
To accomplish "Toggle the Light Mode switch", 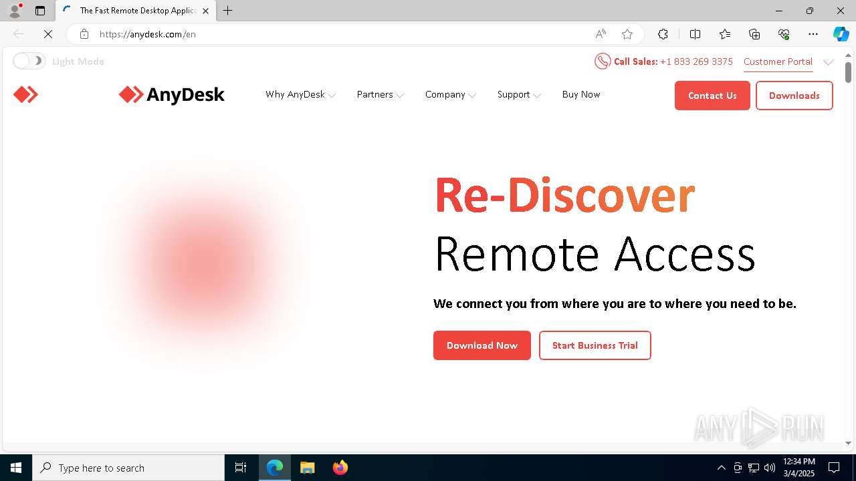I will [29, 61].
